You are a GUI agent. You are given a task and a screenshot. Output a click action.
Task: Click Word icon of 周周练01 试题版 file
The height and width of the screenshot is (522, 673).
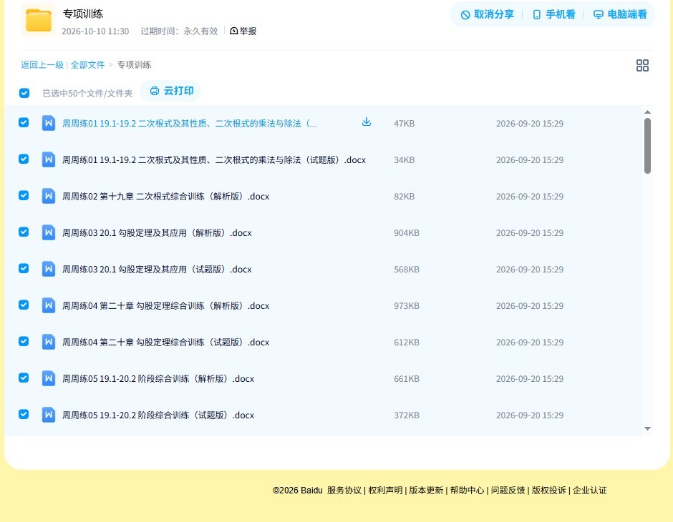point(48,160)
